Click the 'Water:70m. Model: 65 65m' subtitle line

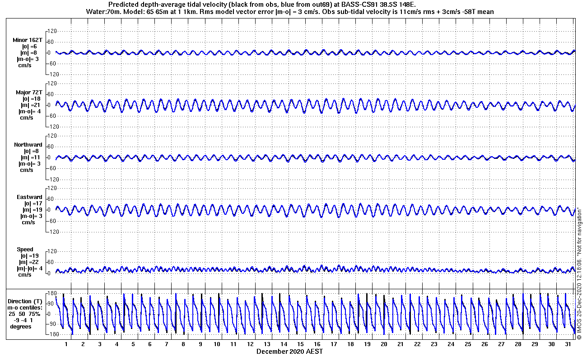coord(289,12)
